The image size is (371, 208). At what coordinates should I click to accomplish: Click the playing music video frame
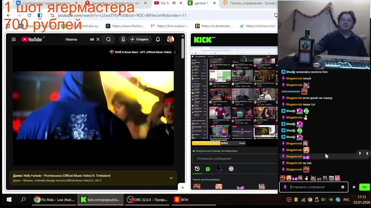point(93,105)
